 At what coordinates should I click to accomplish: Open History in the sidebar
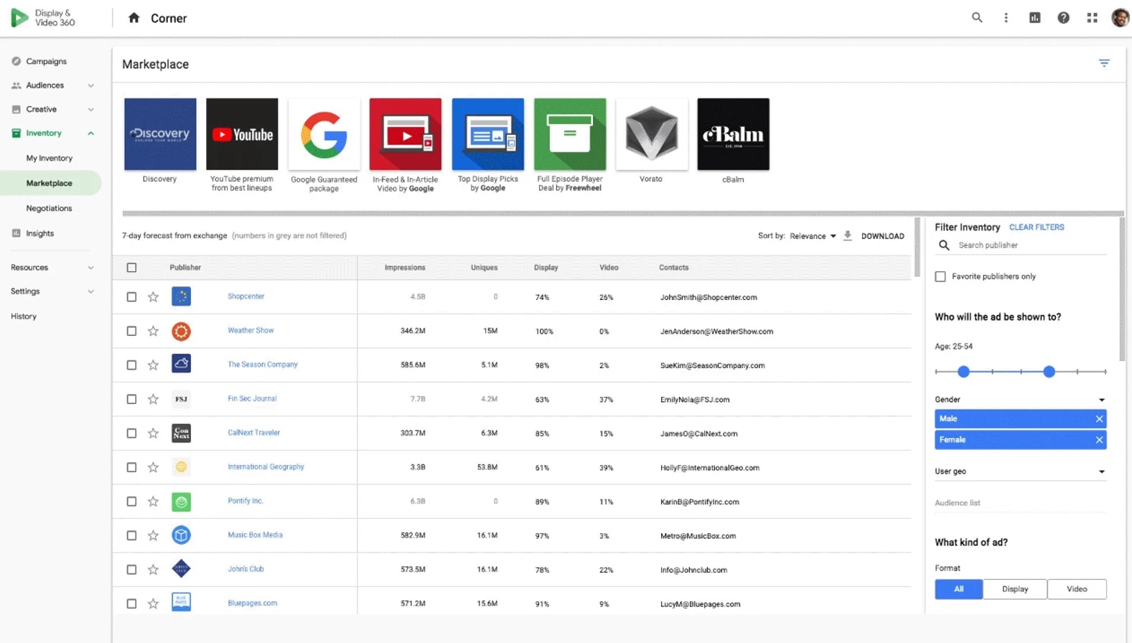click(24, 316)
